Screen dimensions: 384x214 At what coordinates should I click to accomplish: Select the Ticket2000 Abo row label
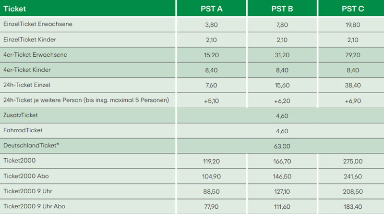[x=26, y=176]
